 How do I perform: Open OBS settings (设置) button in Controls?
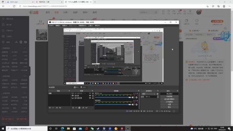pyautogui.click(x=169, y=105)
